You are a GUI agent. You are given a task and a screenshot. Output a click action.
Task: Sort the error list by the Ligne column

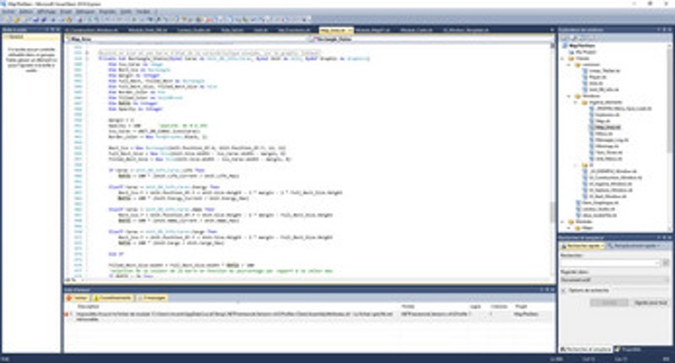pos(476,306)
